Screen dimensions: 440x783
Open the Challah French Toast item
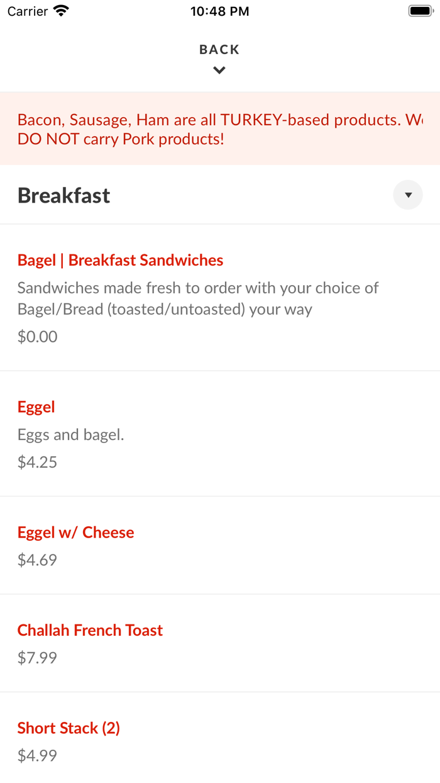[90, 629]
